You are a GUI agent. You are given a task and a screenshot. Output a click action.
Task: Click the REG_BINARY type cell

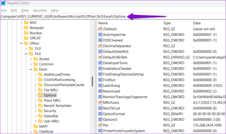(173, 114)
